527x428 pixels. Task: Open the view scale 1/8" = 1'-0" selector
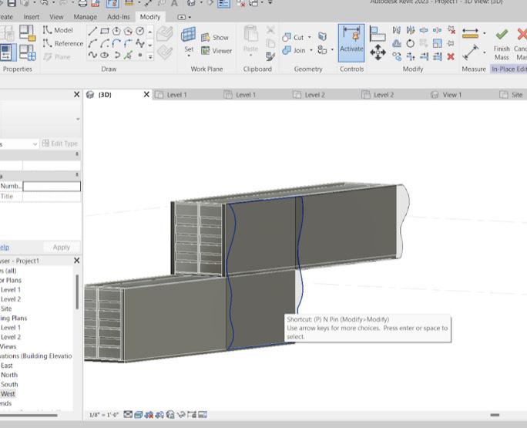104,415
